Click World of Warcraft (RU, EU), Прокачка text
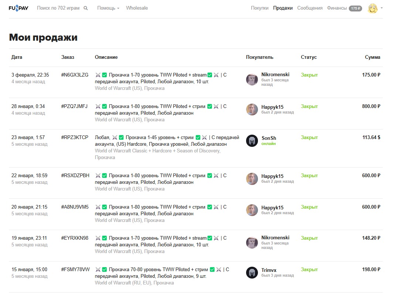 [x=134, y=283]
